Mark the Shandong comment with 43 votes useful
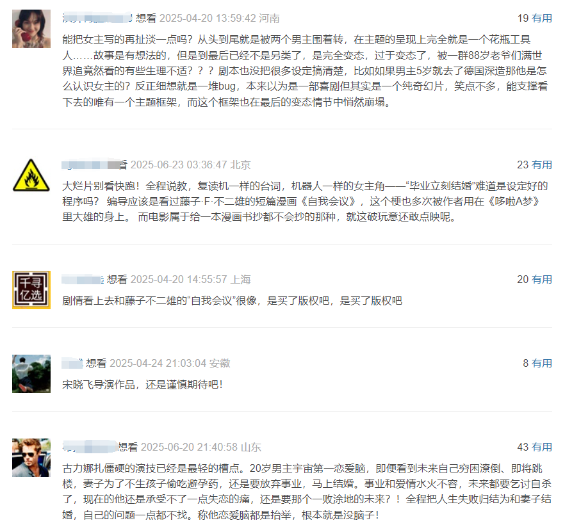The width and height of the screenshot is (581, 532). pyautogui.click(x=542, y=447)
